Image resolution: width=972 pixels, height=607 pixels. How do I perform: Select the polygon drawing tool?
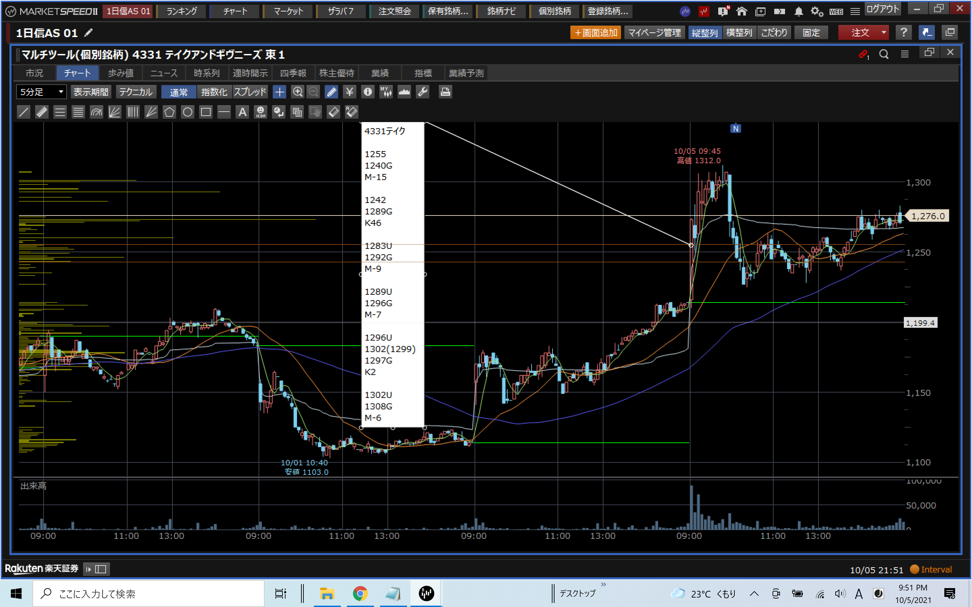(169, 112)
